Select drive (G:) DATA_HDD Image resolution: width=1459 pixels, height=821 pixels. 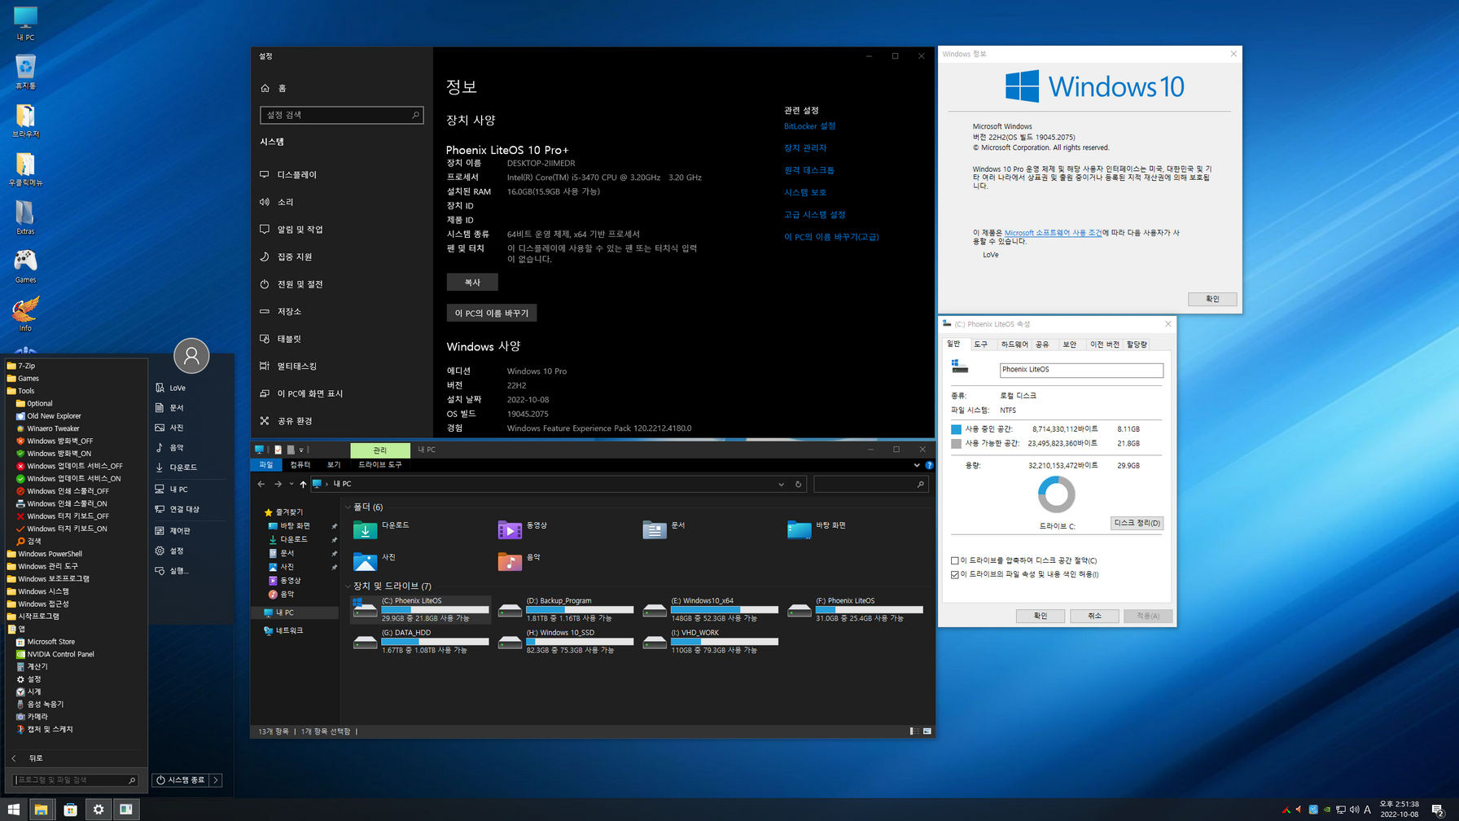pyautogui.click(x=421, y=641)
